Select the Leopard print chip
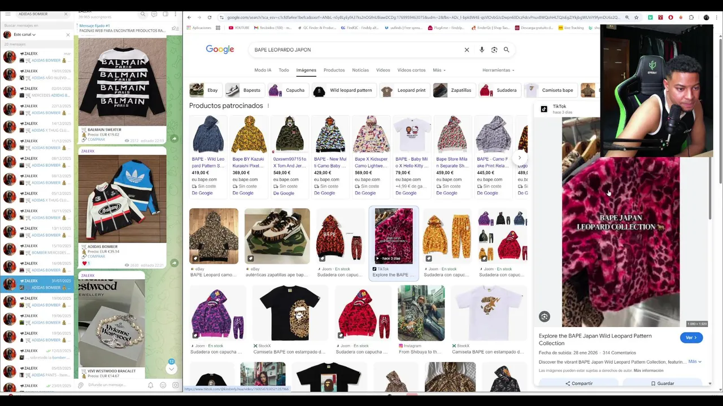723x406 pixels. pyautogui.click(x=404, y=90)
